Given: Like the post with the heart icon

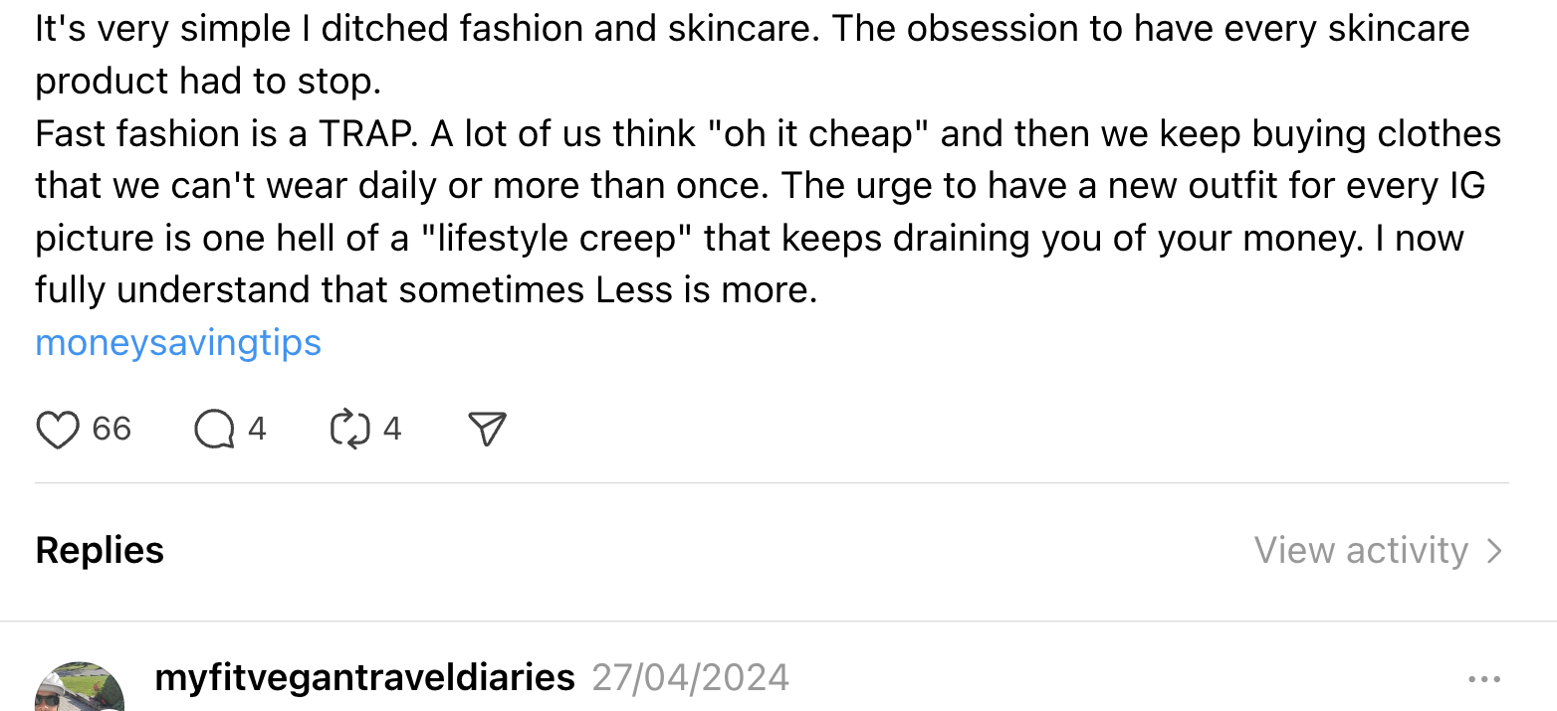Looking at the screenshot, I should [x=58, y=430].
